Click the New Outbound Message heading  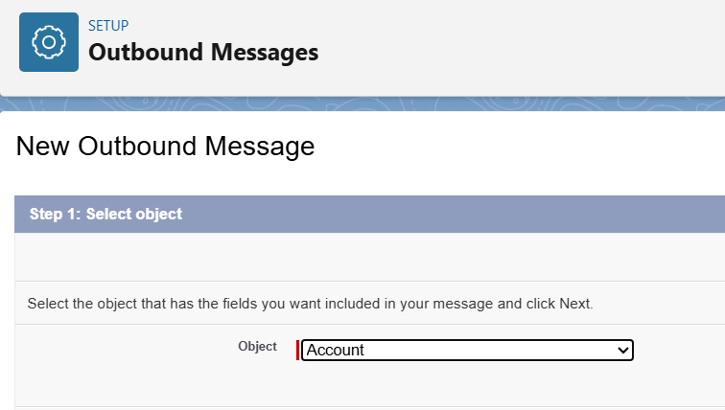click(165, 147)
